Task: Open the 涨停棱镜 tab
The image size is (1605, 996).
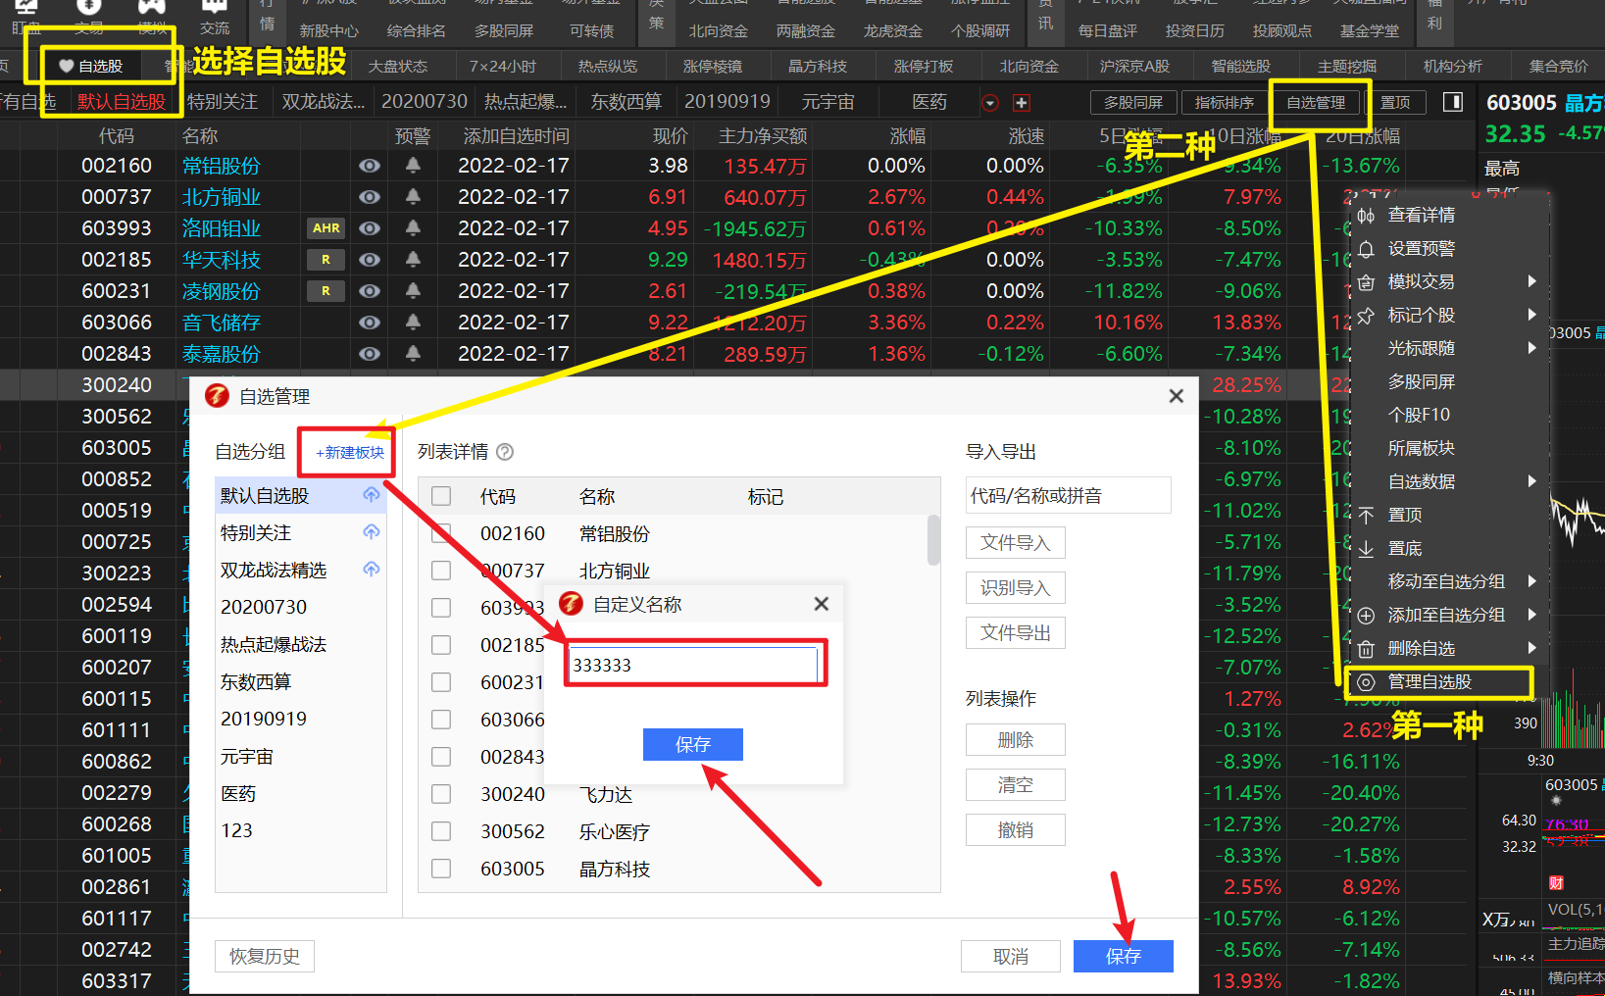Action: [713, 66]
